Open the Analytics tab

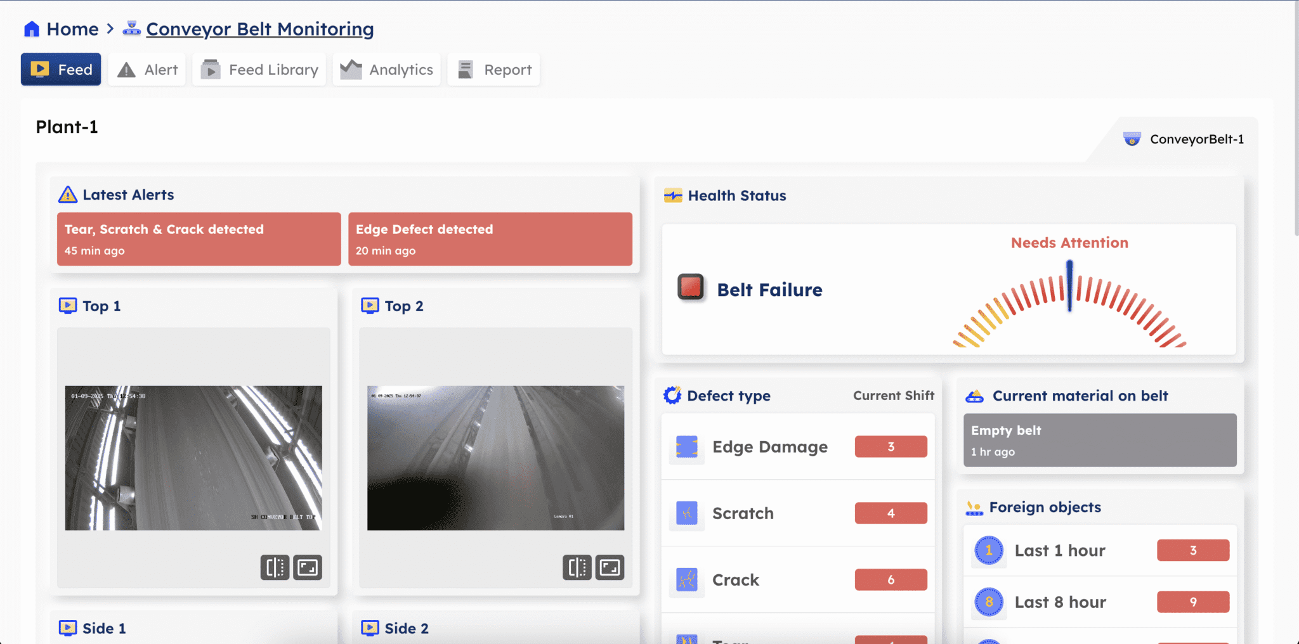[387, 70]
